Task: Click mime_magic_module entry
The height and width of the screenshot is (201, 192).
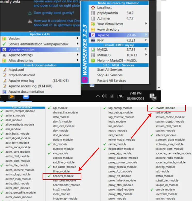Action: pyautogui.click(x=122, y=140)
